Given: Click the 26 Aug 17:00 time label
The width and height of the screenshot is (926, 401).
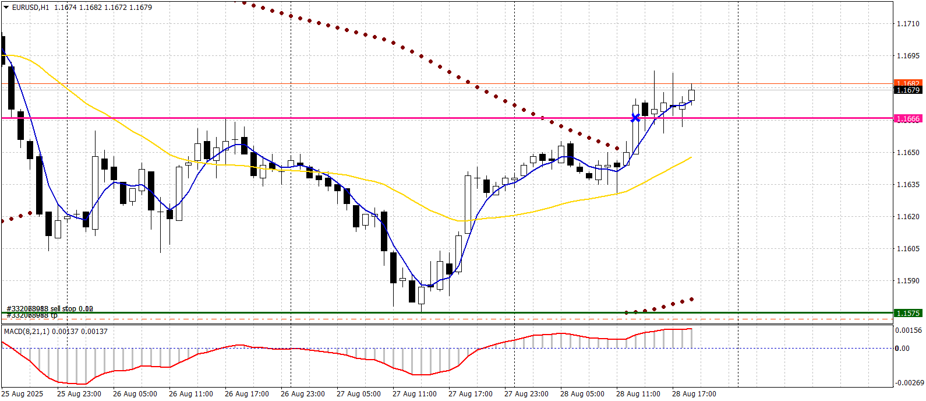Looking at the screenshot, I should click(x=247, y=394).
